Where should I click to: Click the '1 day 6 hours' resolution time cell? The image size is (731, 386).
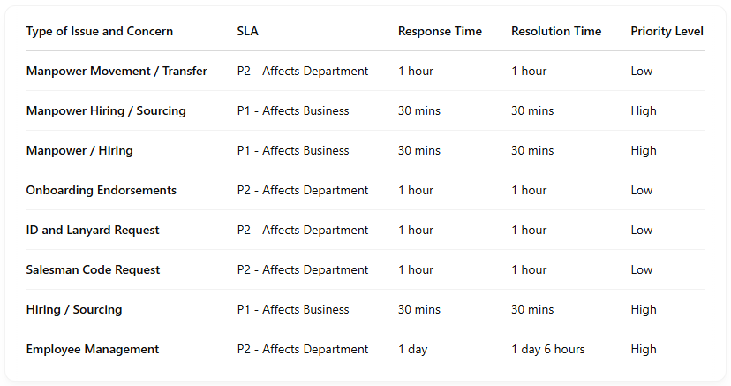click(547, 350)
